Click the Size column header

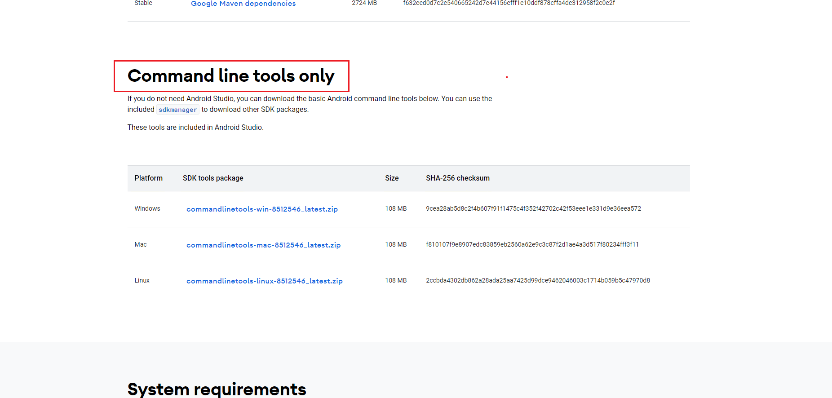click(392, 178)
